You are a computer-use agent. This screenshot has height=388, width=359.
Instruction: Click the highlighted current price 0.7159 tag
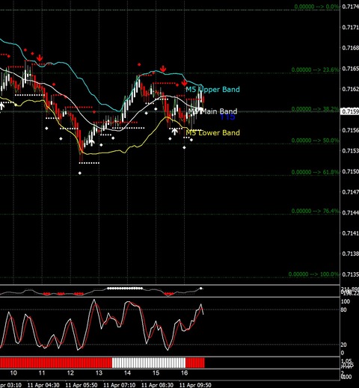pyautogui.click(x=349, y=111)
